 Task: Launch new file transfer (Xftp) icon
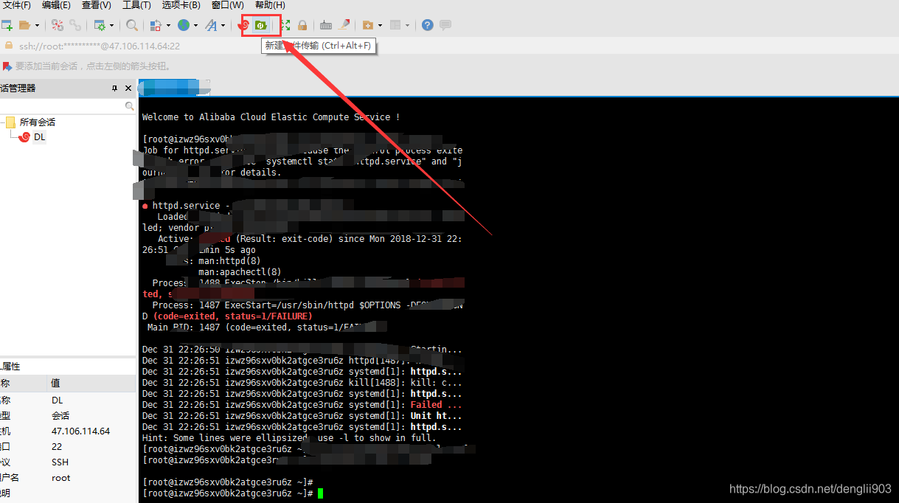coord(261,25)
